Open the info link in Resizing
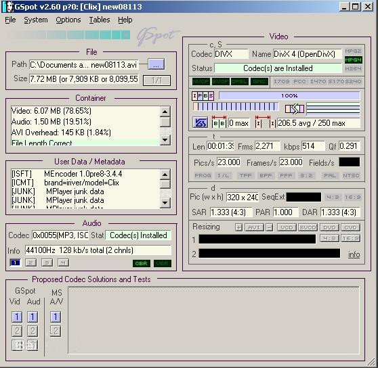 tap(354, 254)
